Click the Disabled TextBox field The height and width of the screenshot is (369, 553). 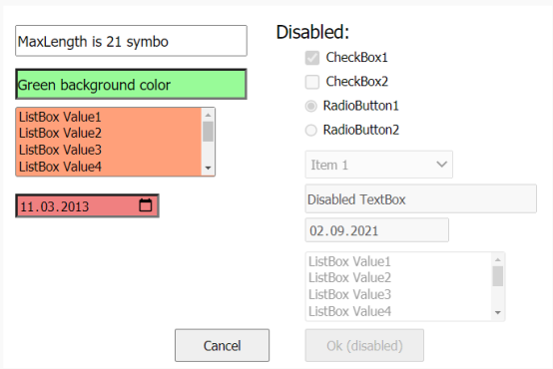click(x=421, y=198)
